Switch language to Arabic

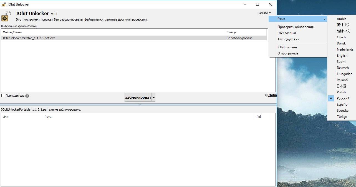tap(342, 19)
